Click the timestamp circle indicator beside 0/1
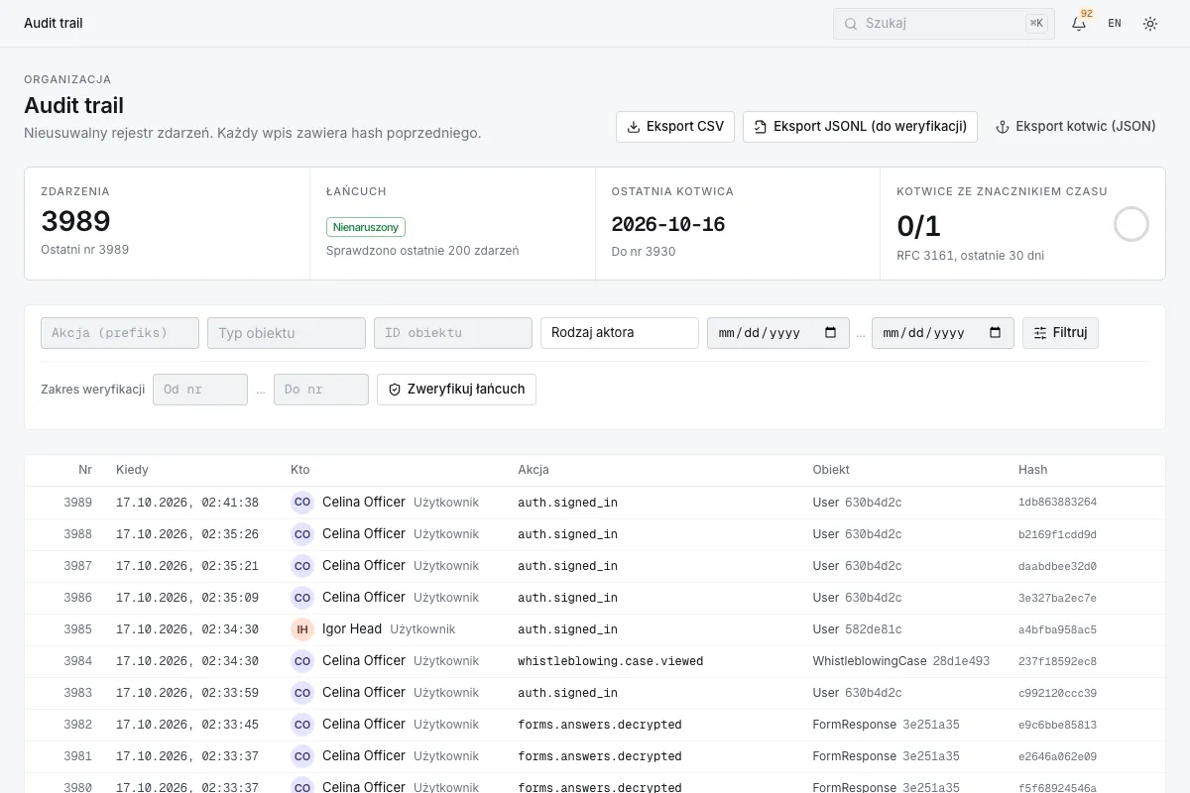The height and width of the screenshot is (793, 1190). (1131, 224)
